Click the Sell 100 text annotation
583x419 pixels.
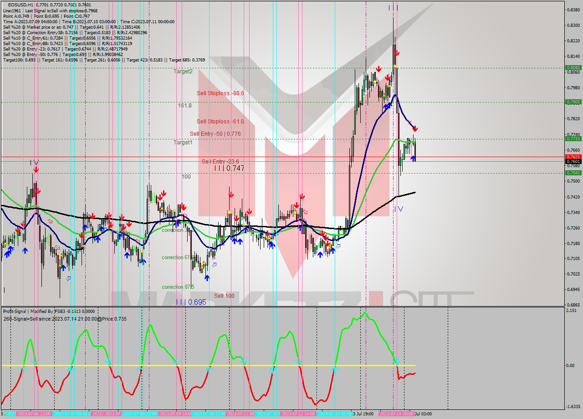click(x=224, y=296)
